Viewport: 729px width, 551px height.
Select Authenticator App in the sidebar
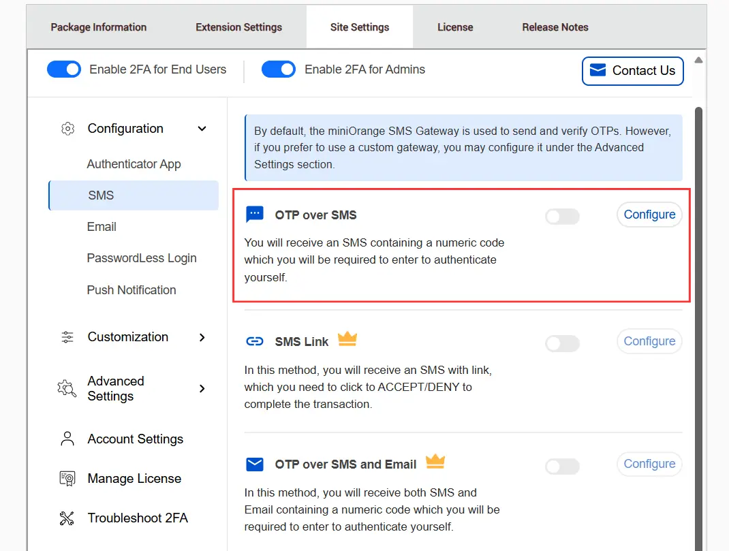coord(134,164)
